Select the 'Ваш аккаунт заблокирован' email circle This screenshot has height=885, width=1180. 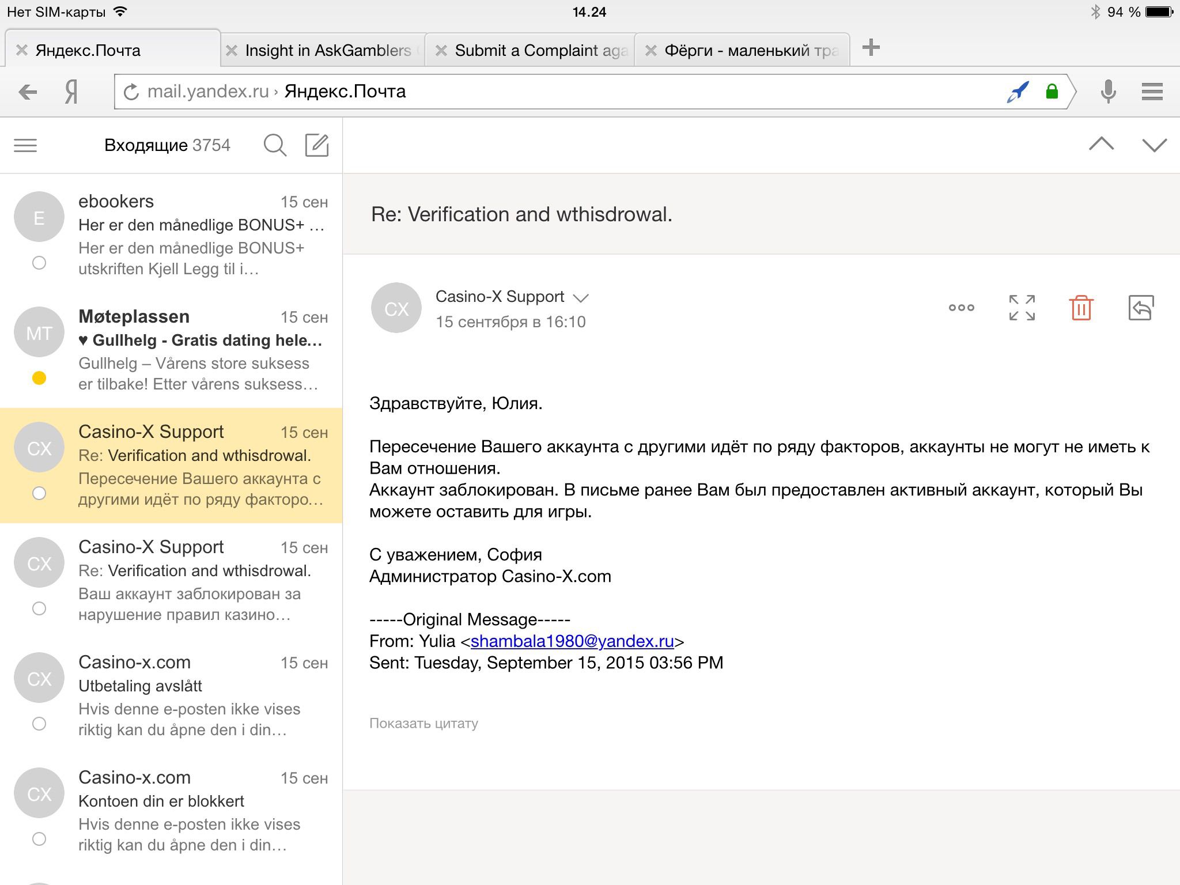point(39,608)
